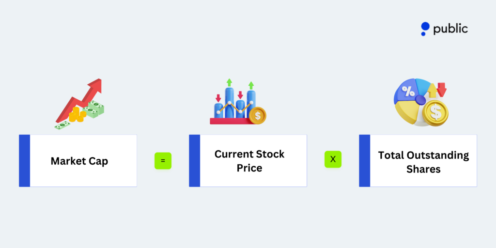Click the green cash bills under the red arrow
This screenshot has width=496, height=248.
coord(95,110)
